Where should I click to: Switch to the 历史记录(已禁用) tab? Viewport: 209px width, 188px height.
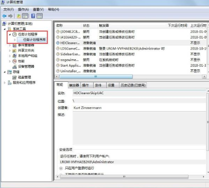[x=133, y=85]
